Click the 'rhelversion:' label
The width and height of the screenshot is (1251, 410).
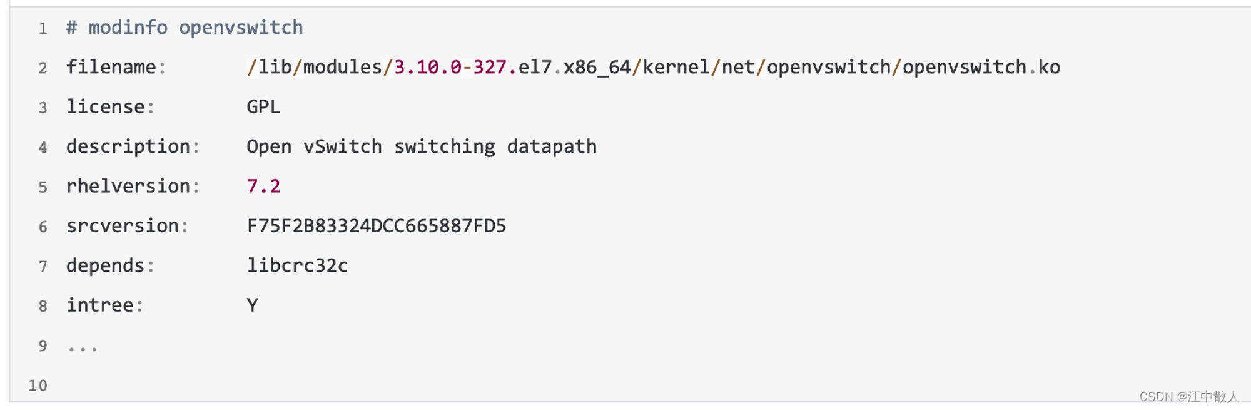[133, 186]
